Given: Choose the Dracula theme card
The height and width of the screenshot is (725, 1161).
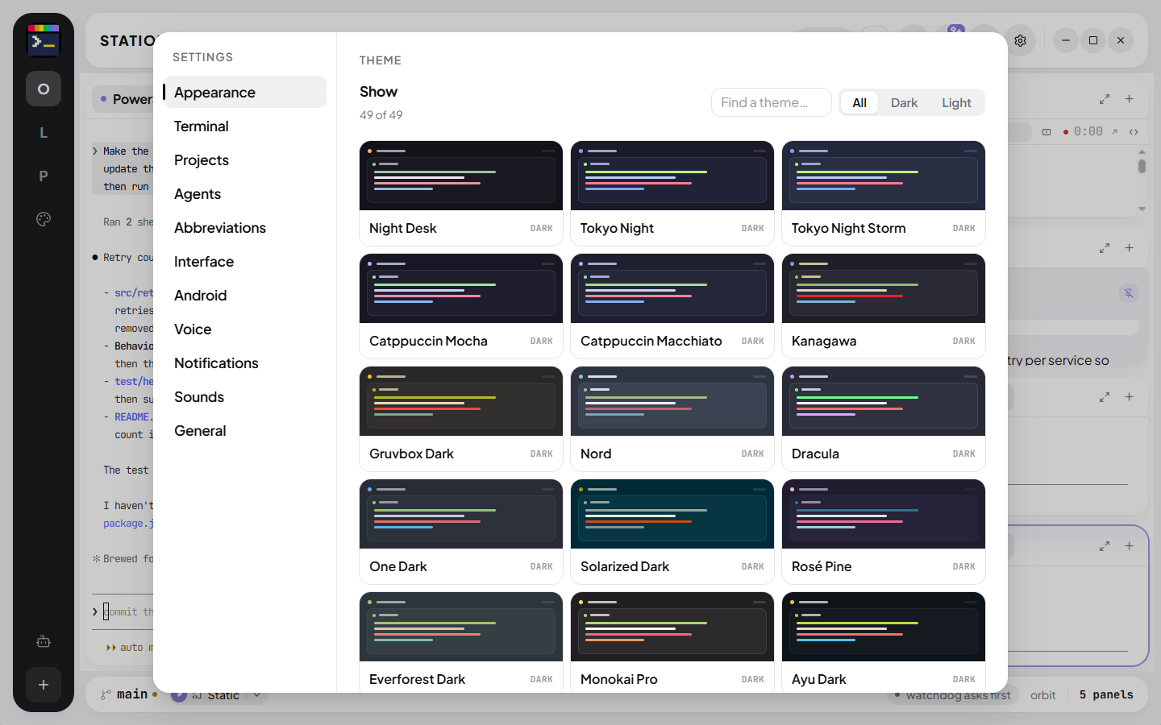Looking at the screenshot, I should point(884,419).
